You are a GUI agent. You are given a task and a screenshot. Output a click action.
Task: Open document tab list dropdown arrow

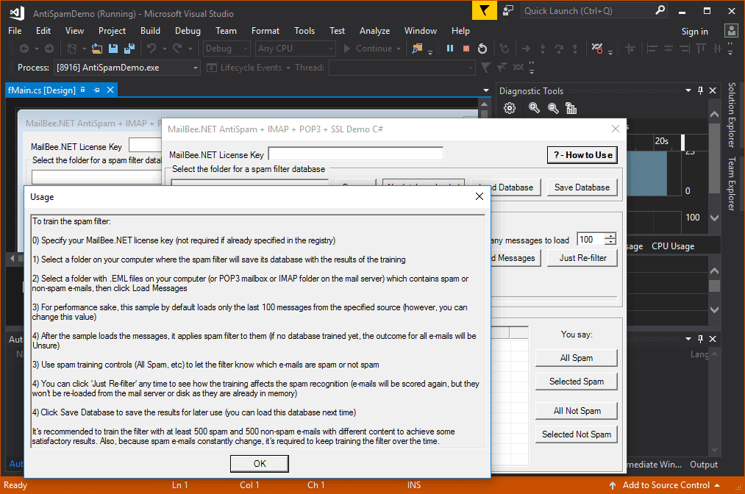(485, 90)
